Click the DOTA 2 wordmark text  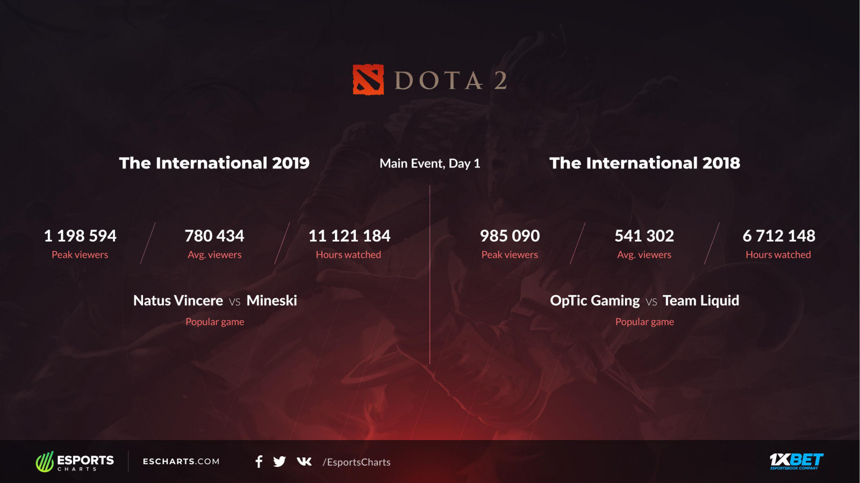pos(450,81)
